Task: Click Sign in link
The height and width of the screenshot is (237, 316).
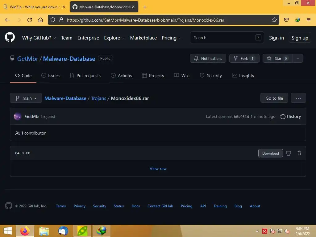Action: [276, 38]
